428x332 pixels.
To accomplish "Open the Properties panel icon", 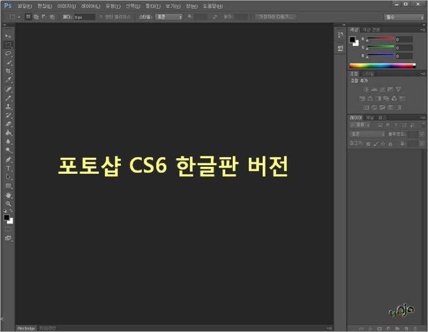I will coord(340,48).
